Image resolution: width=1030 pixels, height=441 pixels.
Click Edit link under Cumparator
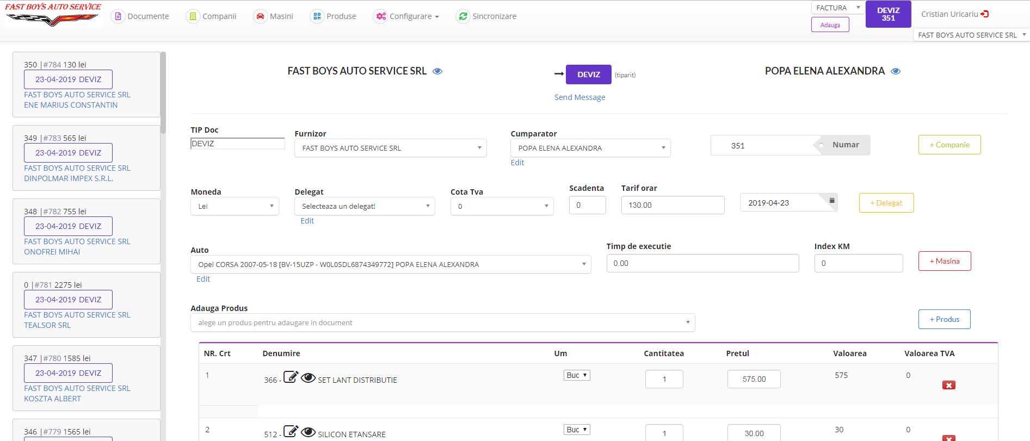(517, 163)
